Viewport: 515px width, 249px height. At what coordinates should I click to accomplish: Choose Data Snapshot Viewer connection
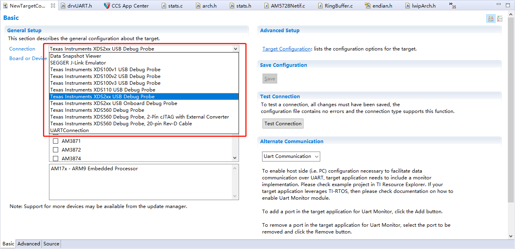tap(144, 56)
